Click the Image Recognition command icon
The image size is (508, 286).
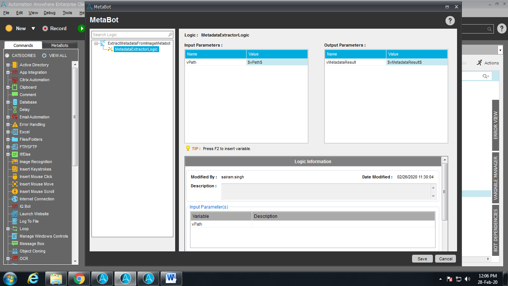point(15,162)
